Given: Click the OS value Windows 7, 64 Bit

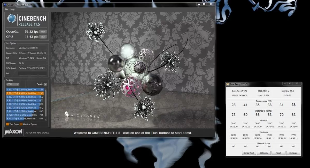Looking at the screenshot, I should click(33, 58).
